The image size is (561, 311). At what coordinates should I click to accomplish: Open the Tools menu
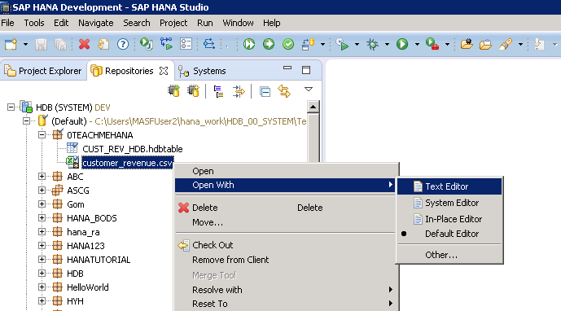tap(34, 23)
